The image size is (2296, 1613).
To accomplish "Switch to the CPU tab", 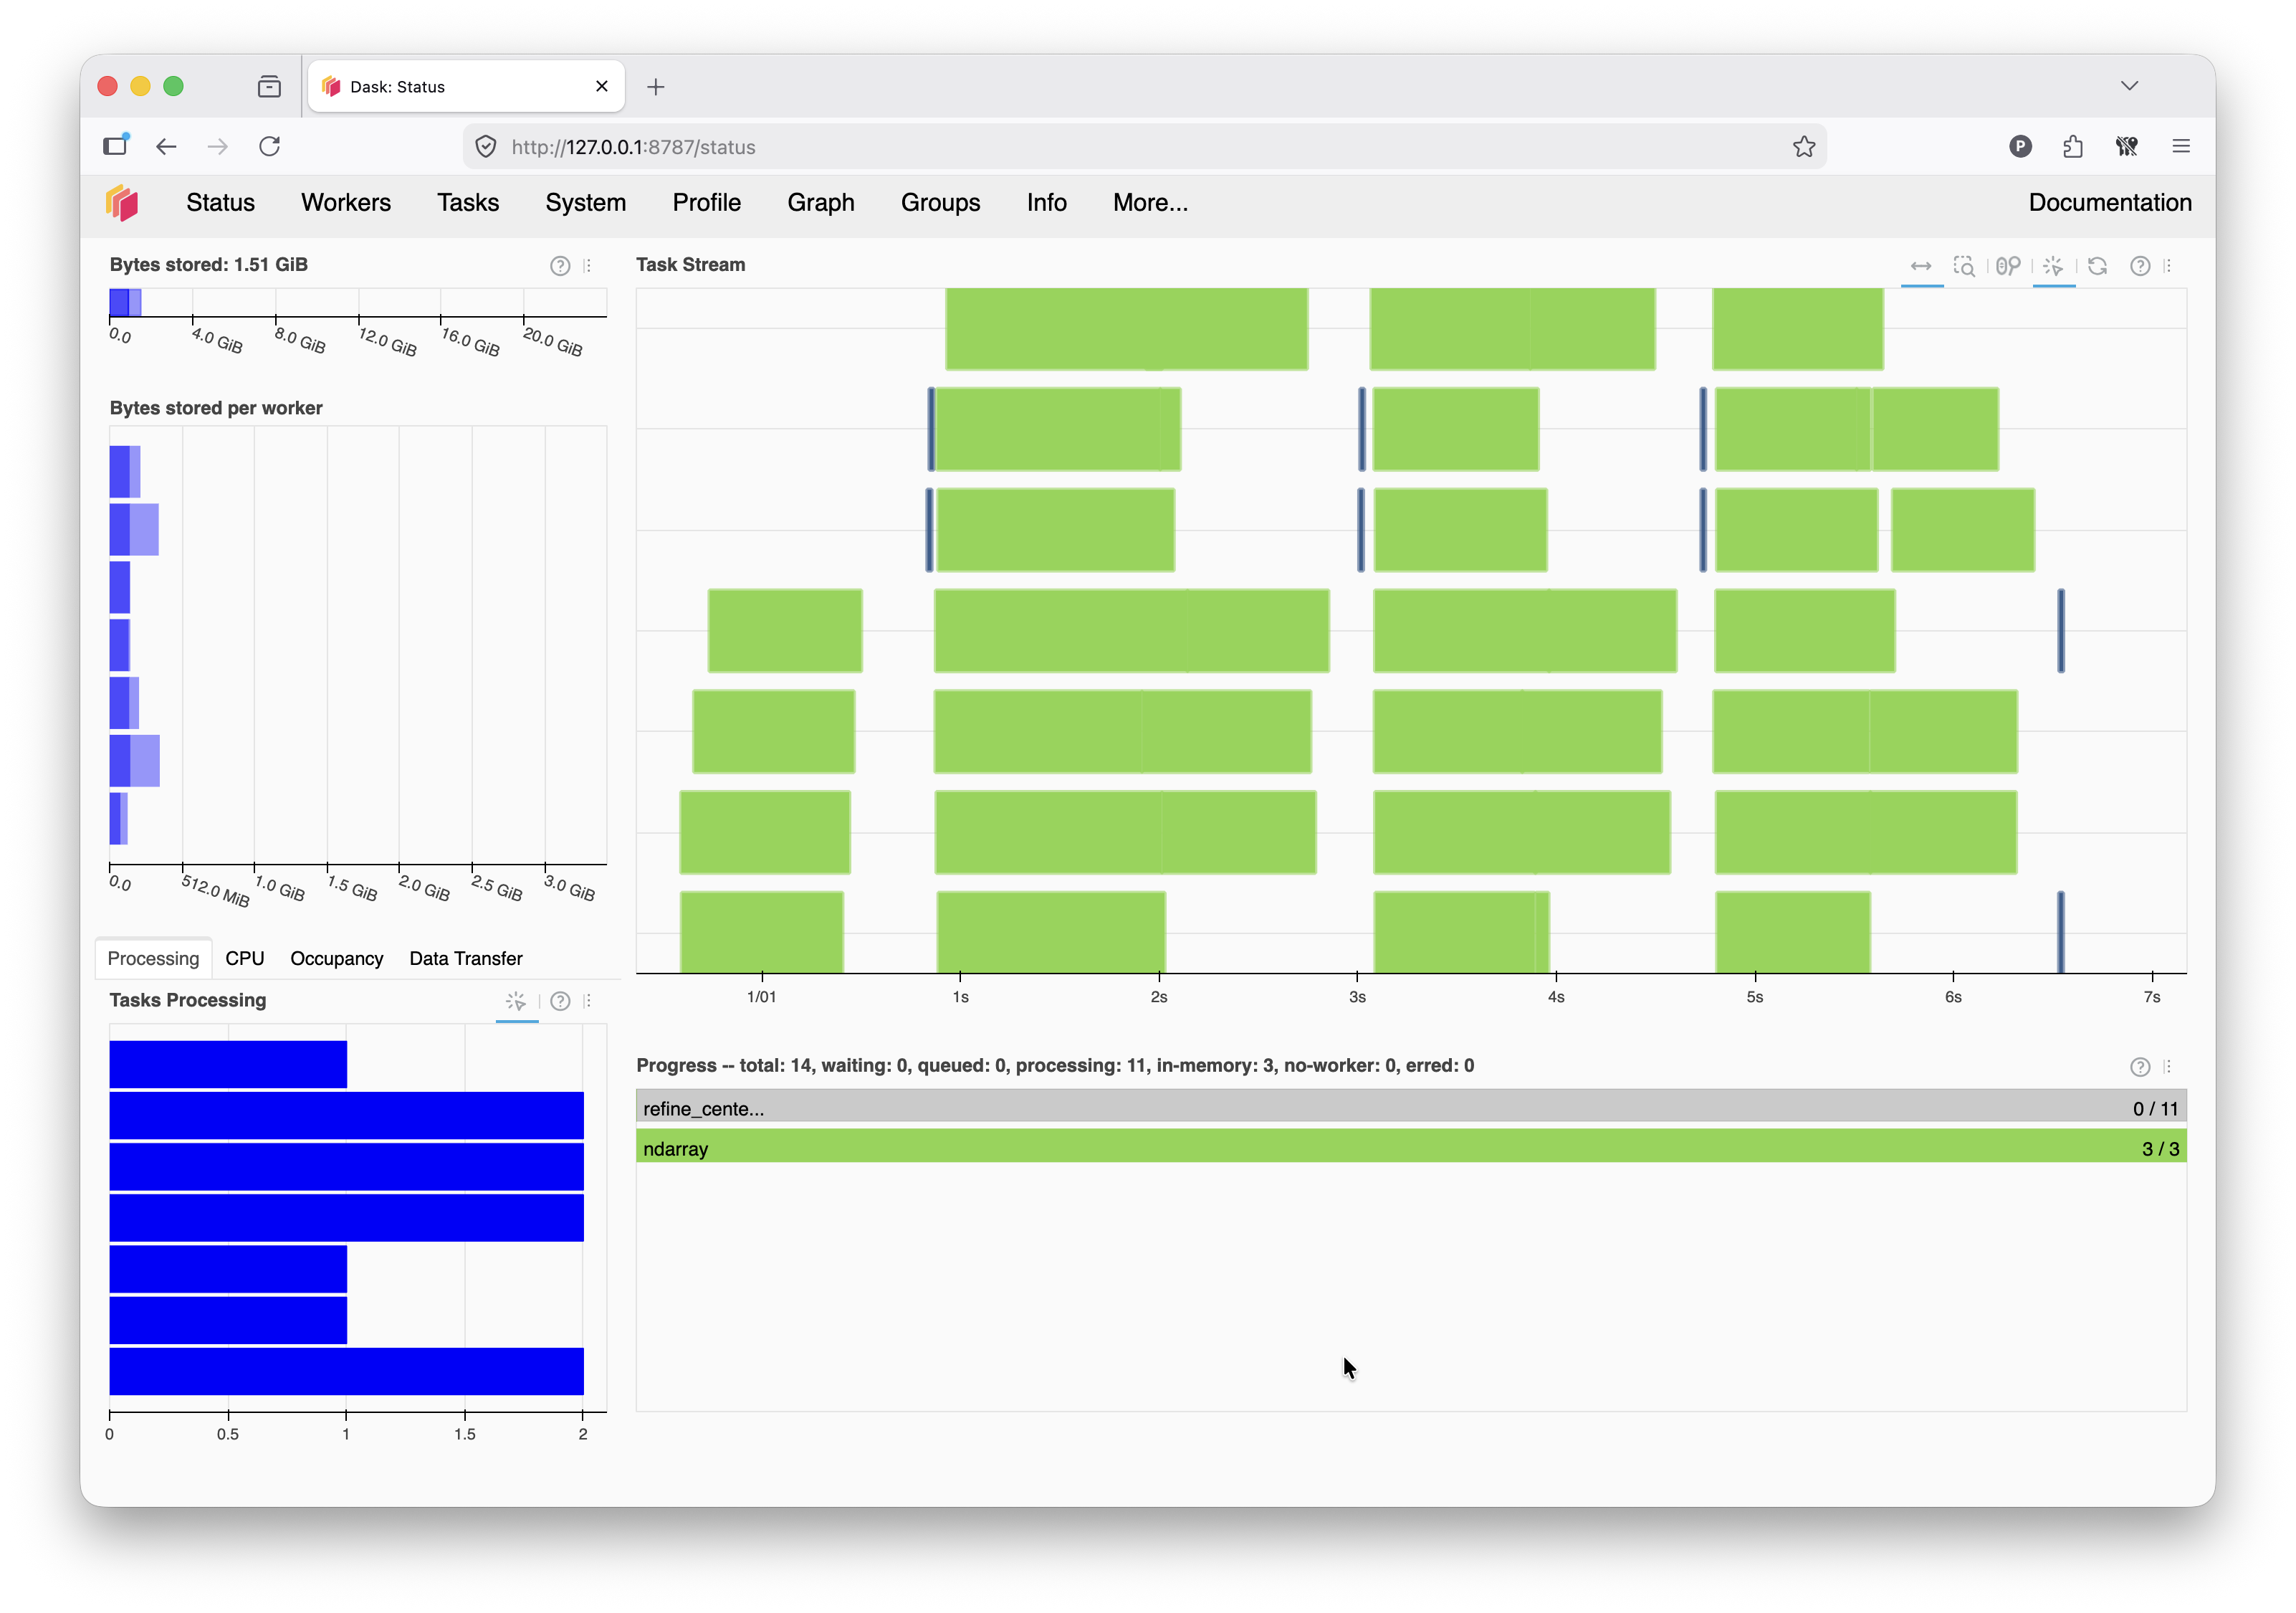I will pos(245,958).
